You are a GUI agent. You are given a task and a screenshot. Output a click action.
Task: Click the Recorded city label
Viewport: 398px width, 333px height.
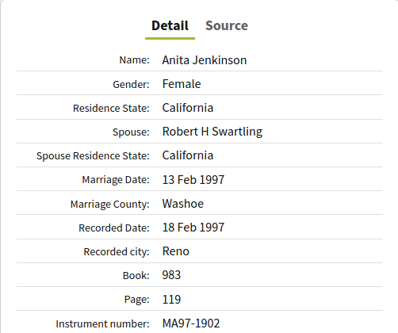(x=117, y=251)
